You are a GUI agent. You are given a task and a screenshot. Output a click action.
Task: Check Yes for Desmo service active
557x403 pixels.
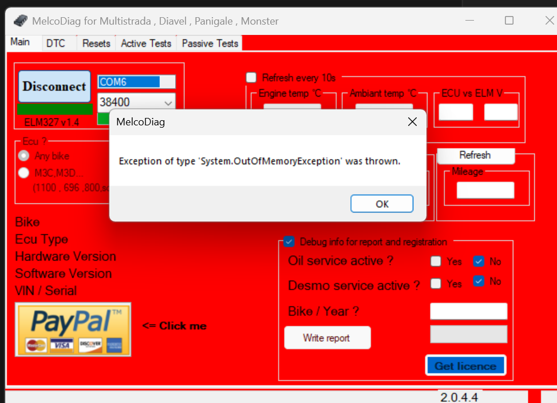click(x=436, y=283)
